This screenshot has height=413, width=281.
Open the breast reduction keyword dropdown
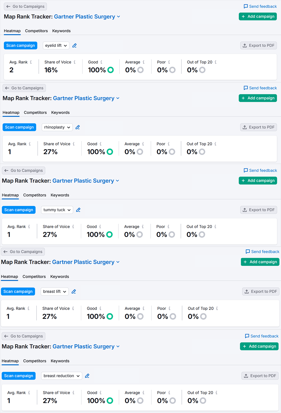(x=61, y=376)
